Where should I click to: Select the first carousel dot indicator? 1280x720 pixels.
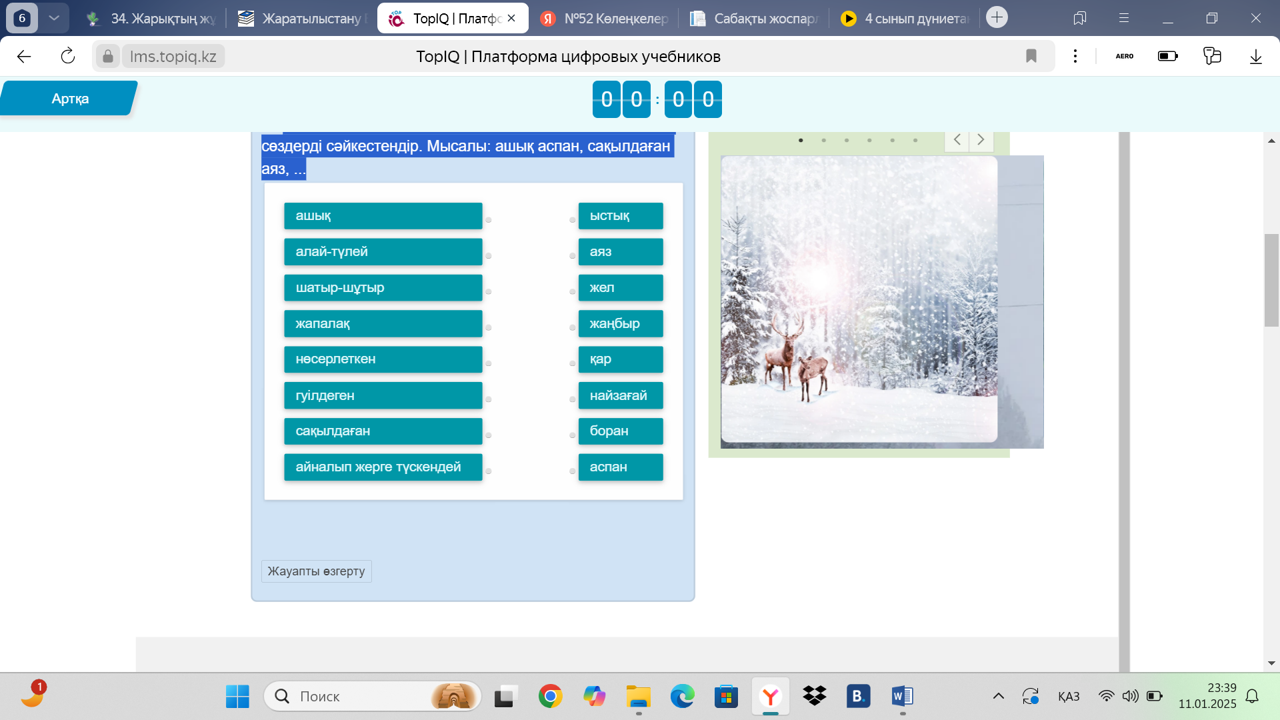801,141
